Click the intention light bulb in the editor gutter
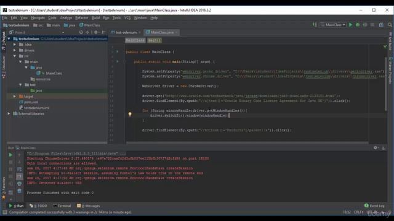The height and width of the screenshot is (221, 394). click(x=130, y=115)
